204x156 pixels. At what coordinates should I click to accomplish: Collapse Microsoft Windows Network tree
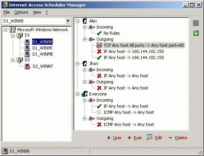click(x=5, y=30)
